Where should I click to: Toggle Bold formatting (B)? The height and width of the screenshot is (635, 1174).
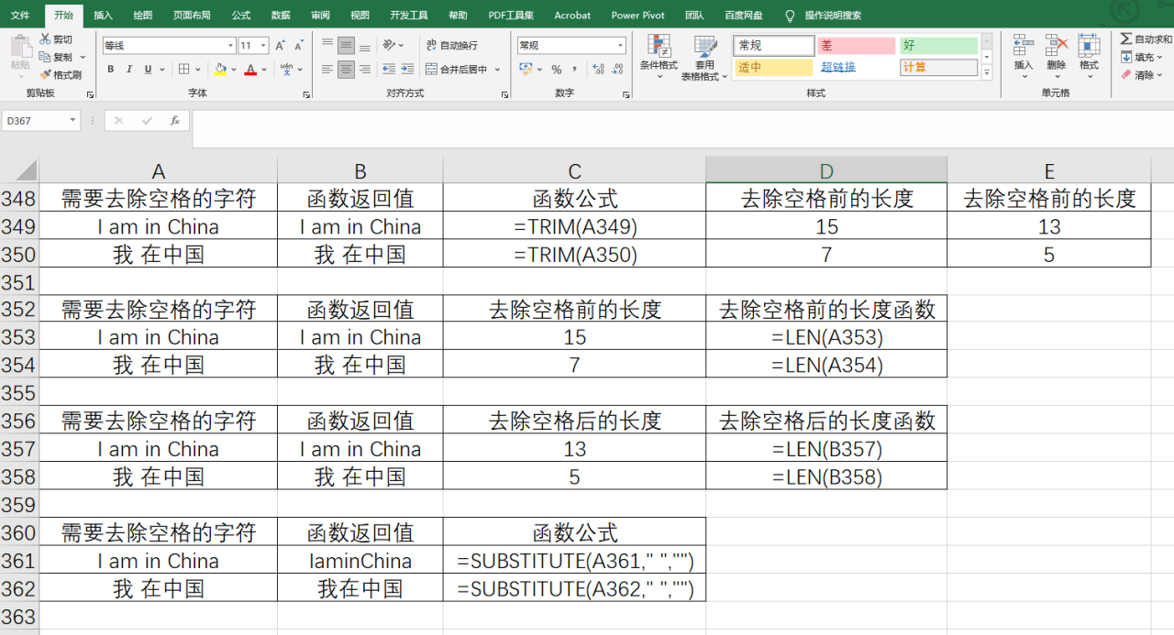(x=110, y=69)
